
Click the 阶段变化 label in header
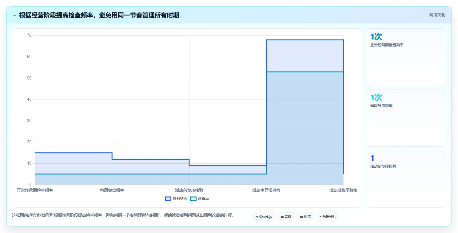(x=437, y=15)
